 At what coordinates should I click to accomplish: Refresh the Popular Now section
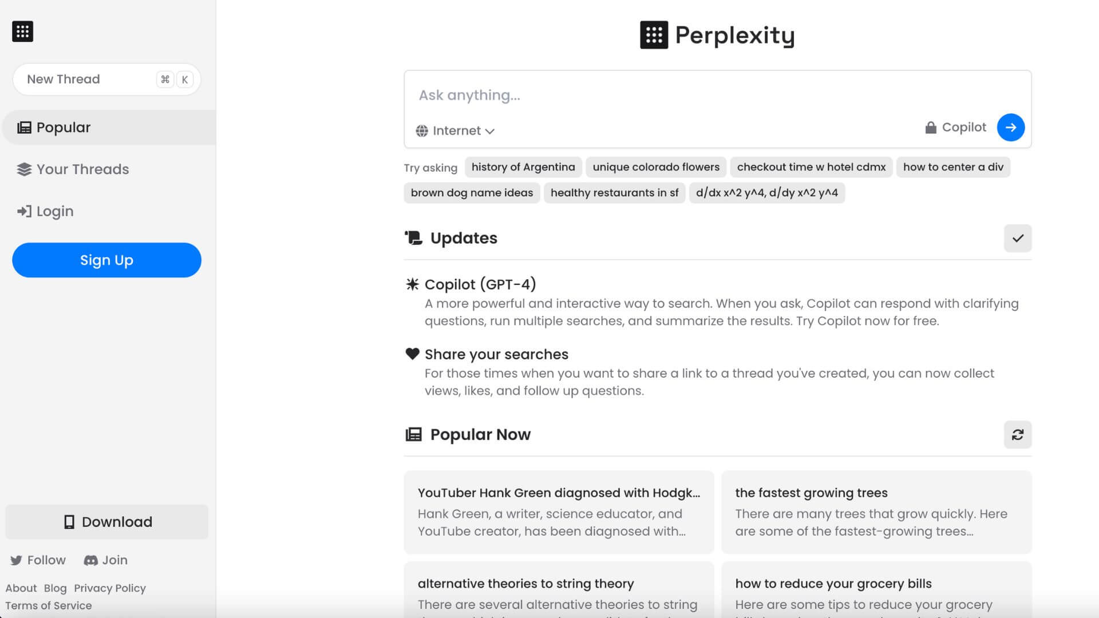[x=1017, y=435]
